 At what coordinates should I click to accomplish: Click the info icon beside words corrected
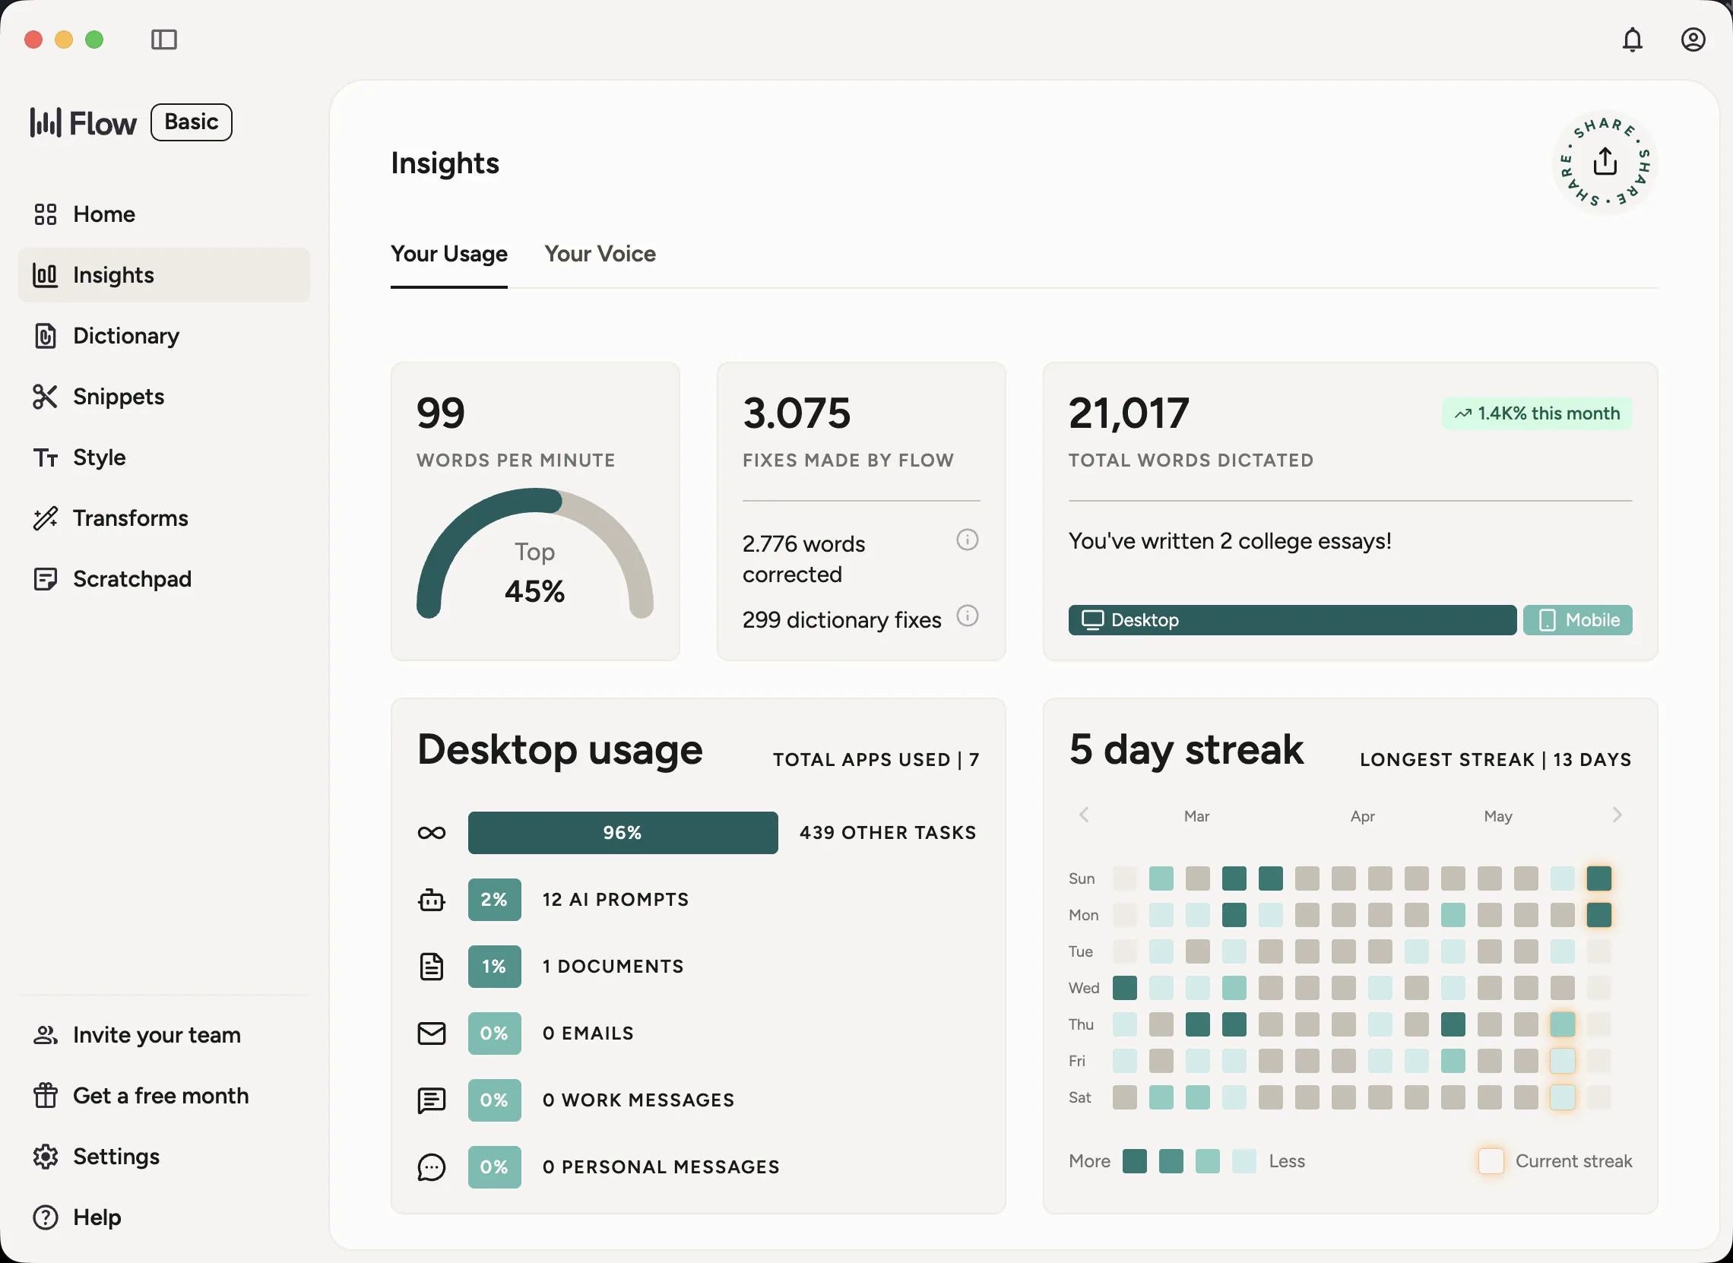tap(967, 540)
